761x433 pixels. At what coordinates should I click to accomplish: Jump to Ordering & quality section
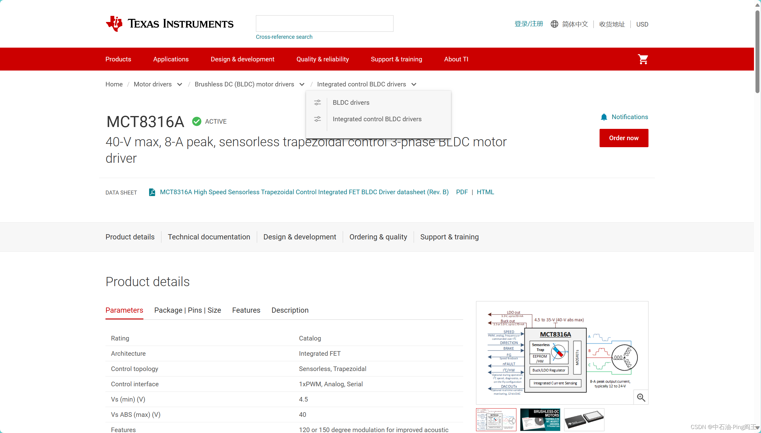coord(378,237)
